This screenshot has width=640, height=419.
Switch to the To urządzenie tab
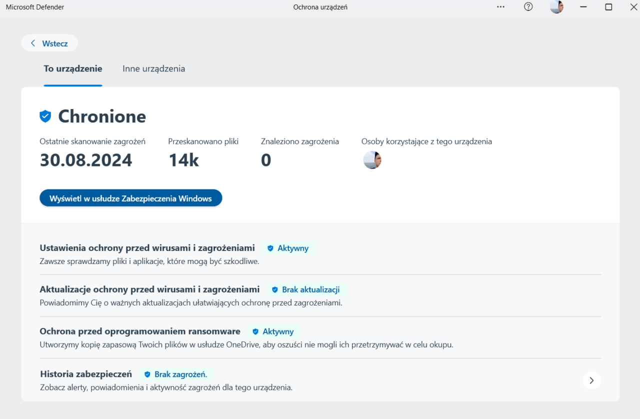coord(73,68)
